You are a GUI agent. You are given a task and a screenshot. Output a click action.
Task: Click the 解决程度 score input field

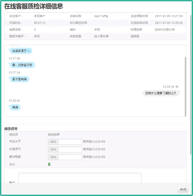pos(70,157)
